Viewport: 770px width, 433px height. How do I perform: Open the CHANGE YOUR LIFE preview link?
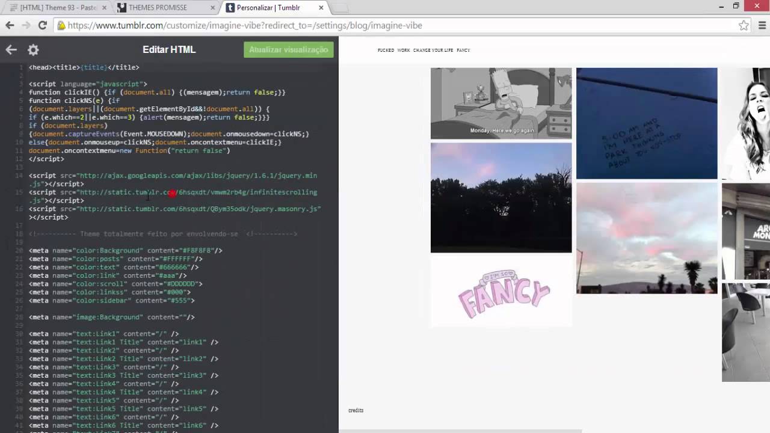(x=433, y=51)
